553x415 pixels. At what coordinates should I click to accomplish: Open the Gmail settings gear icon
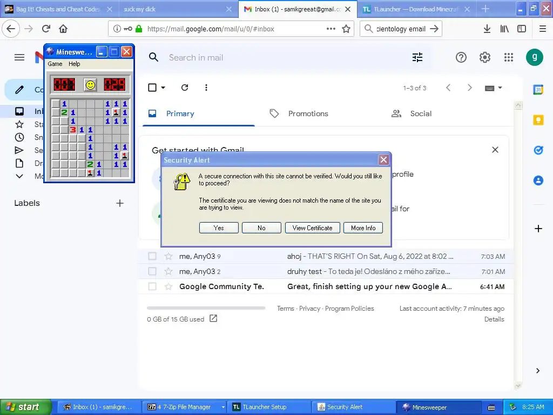click(485, 57)
